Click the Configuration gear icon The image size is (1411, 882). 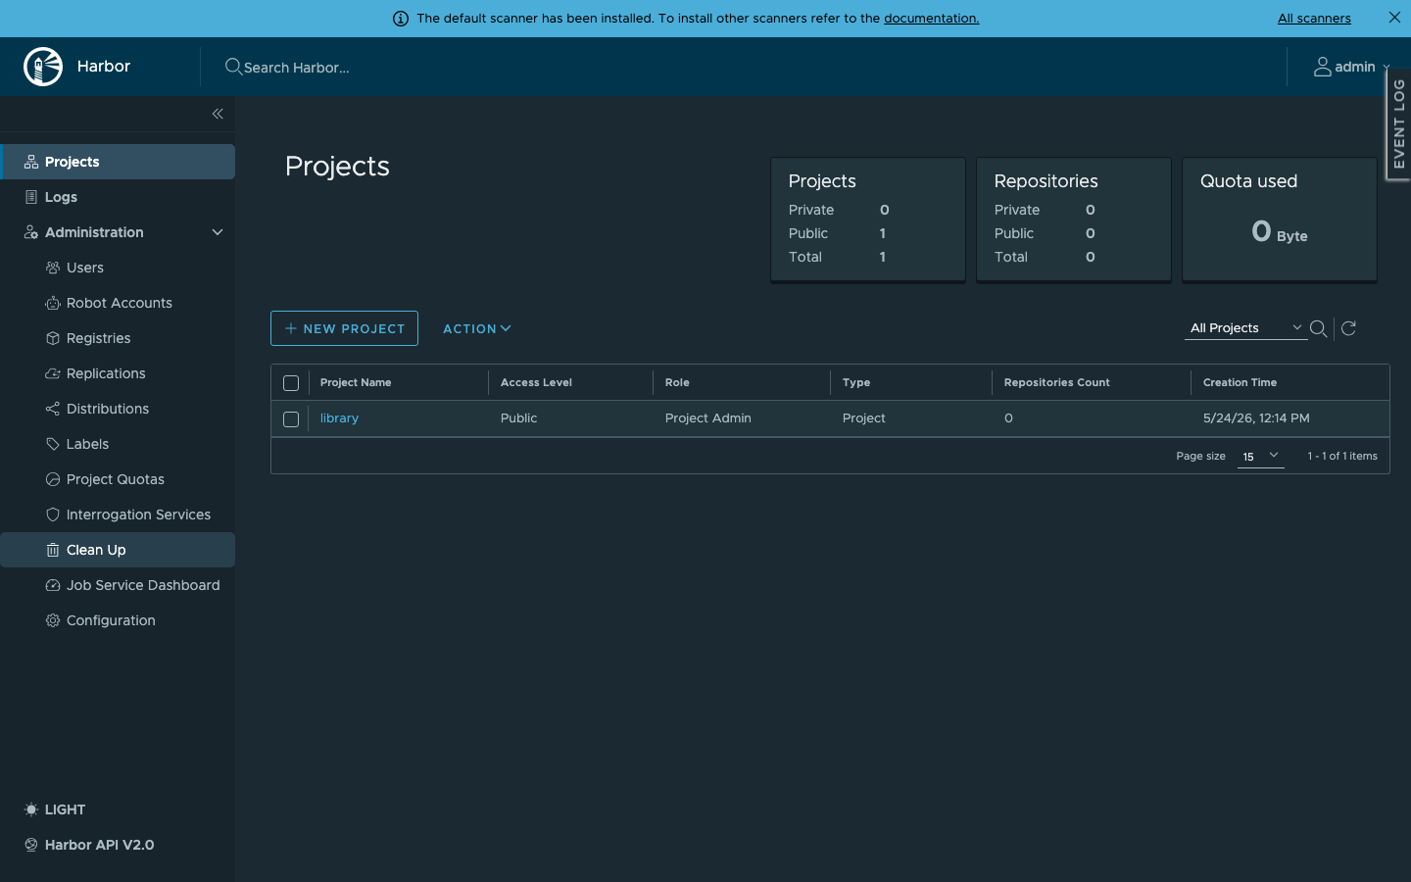click(53, 620)
